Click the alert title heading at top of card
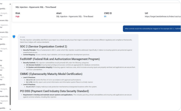Image resolution: width=181 pixels, height=111 pixels. click(36, 7)
